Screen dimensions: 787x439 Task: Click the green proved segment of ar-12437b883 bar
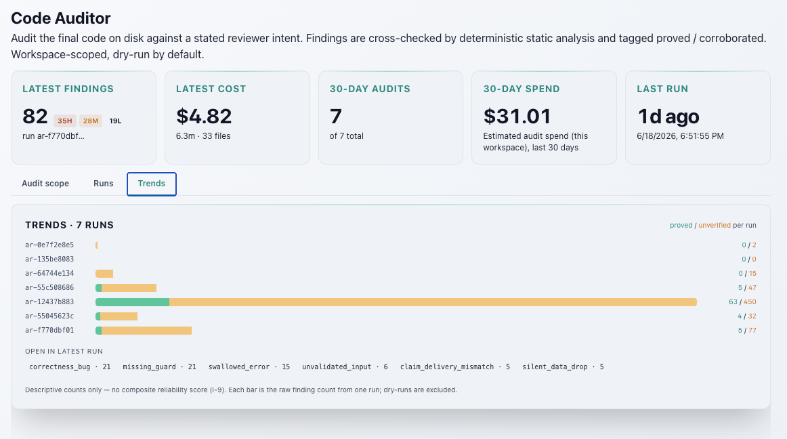tap(133, 302)
